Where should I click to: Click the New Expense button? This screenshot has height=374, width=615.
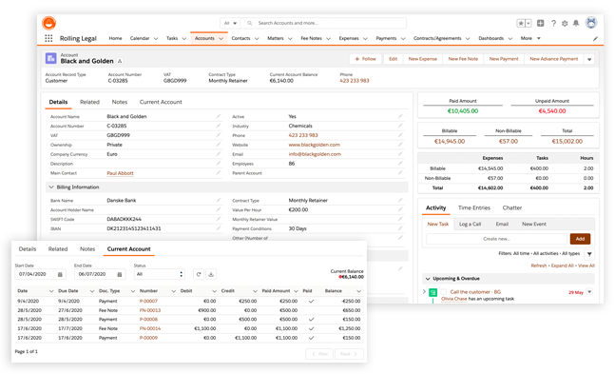click(422, 59)
